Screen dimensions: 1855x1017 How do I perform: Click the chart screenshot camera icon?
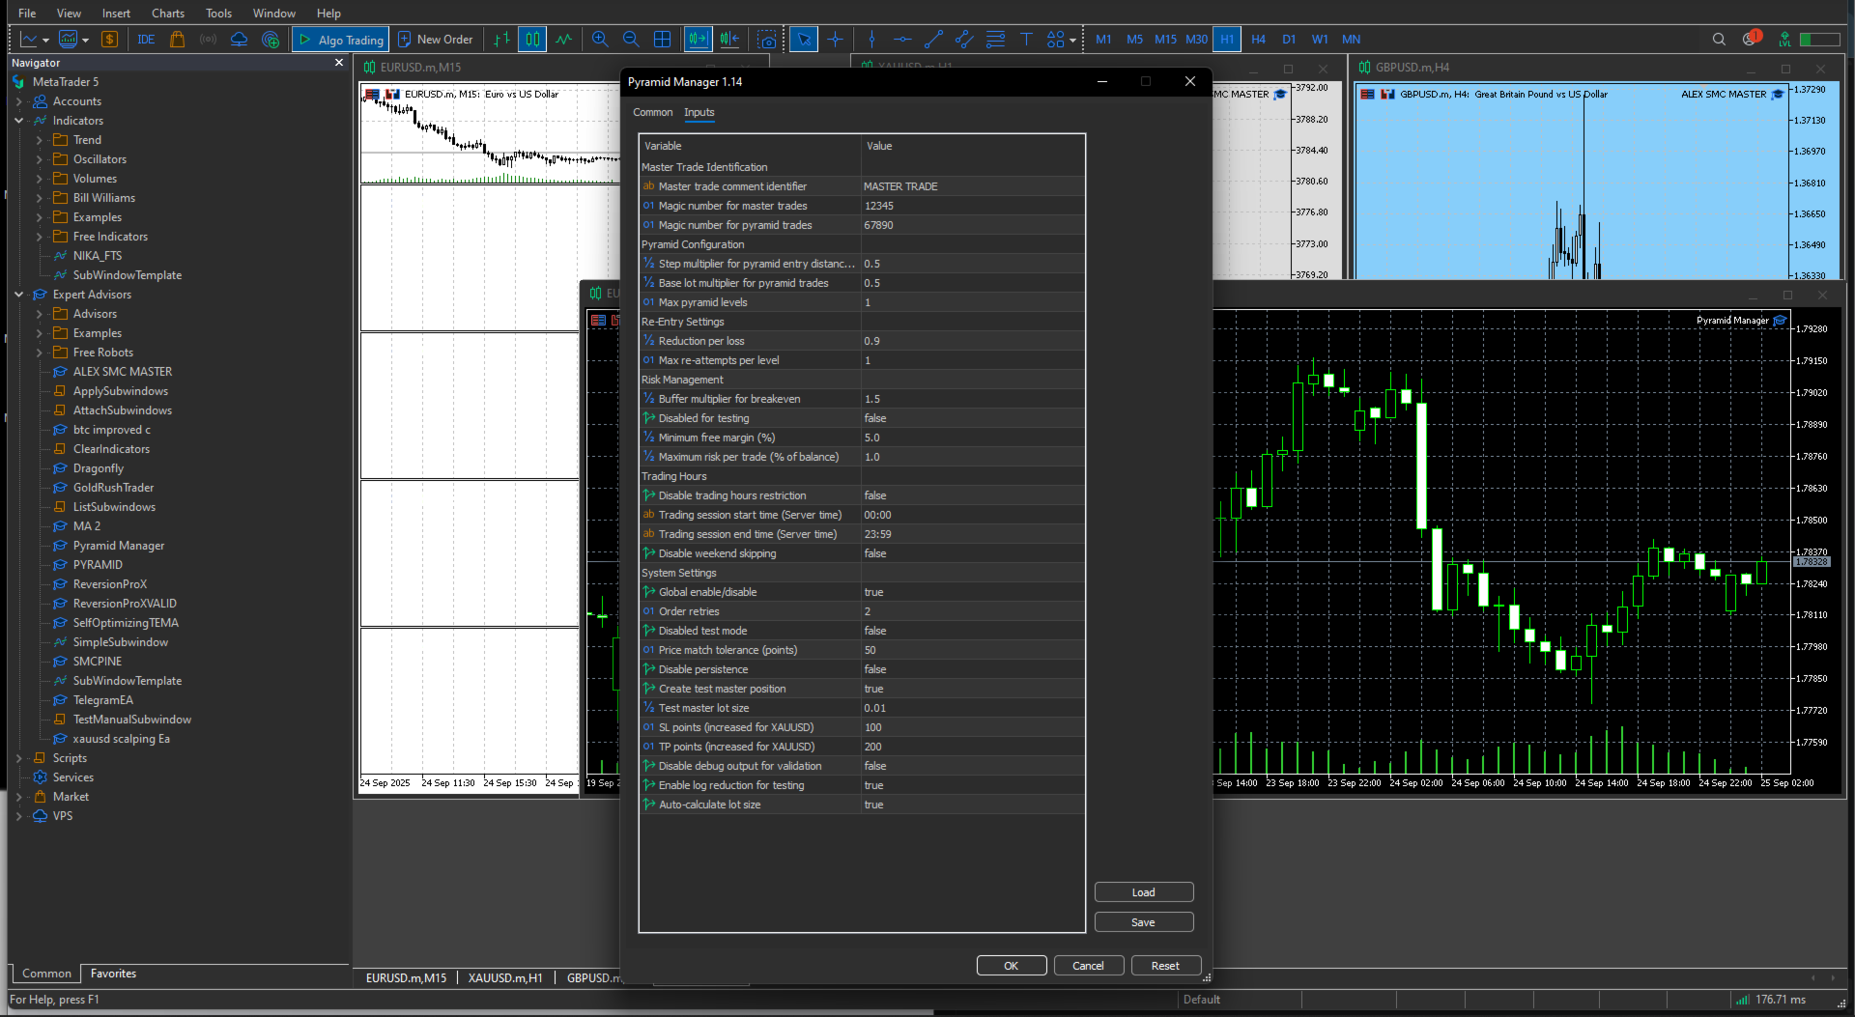[767, 40]
